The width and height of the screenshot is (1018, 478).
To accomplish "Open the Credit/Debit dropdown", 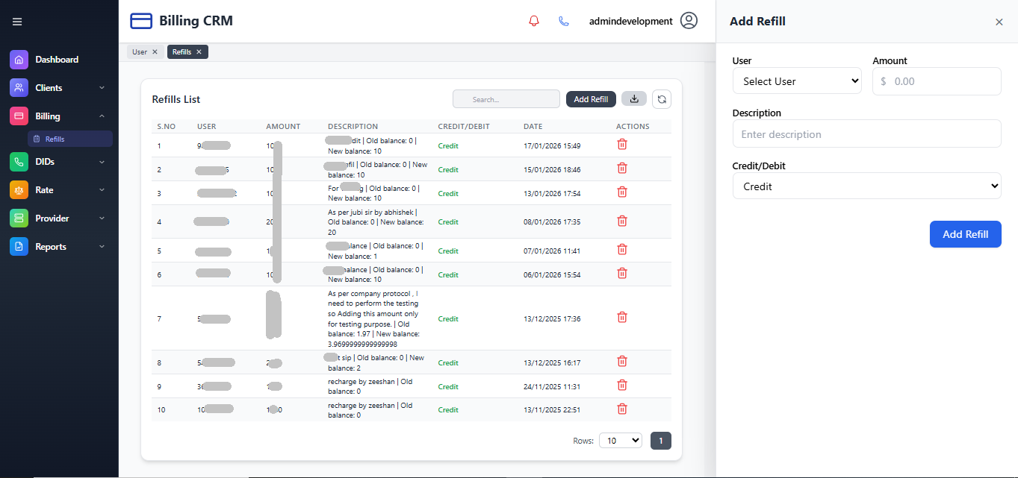I will (866, 186).
